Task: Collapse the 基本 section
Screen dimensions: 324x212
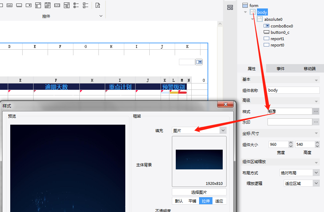Action: click(x=316, y=80)
